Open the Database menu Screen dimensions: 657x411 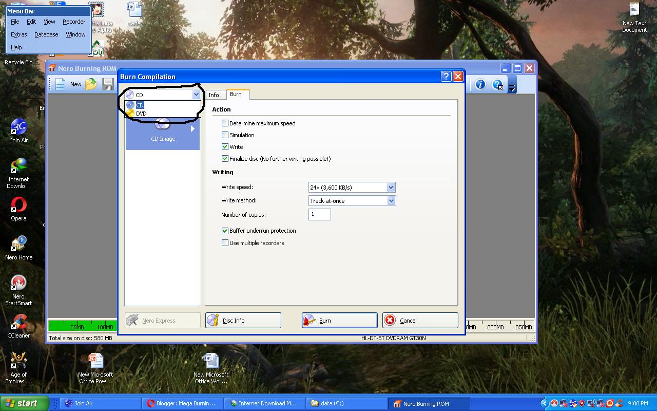[x=46, y=34]
